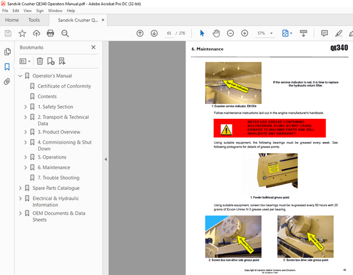Click the fit page display icon
The width and height of the screenshot is (353, 275).
point(285,34)
